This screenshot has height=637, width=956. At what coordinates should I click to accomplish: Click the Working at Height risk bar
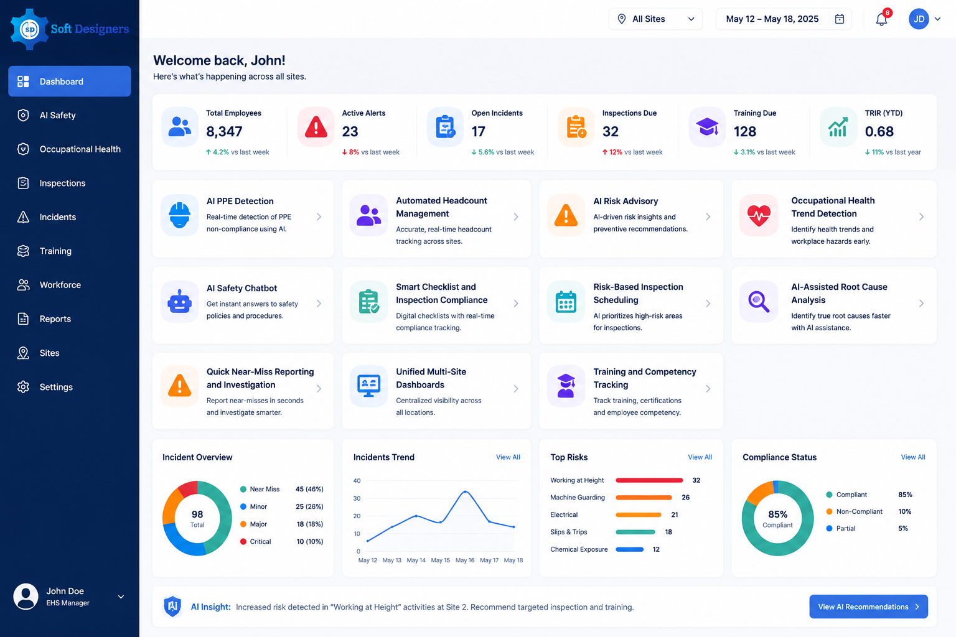pyautogui.click(x=649, y=480)
